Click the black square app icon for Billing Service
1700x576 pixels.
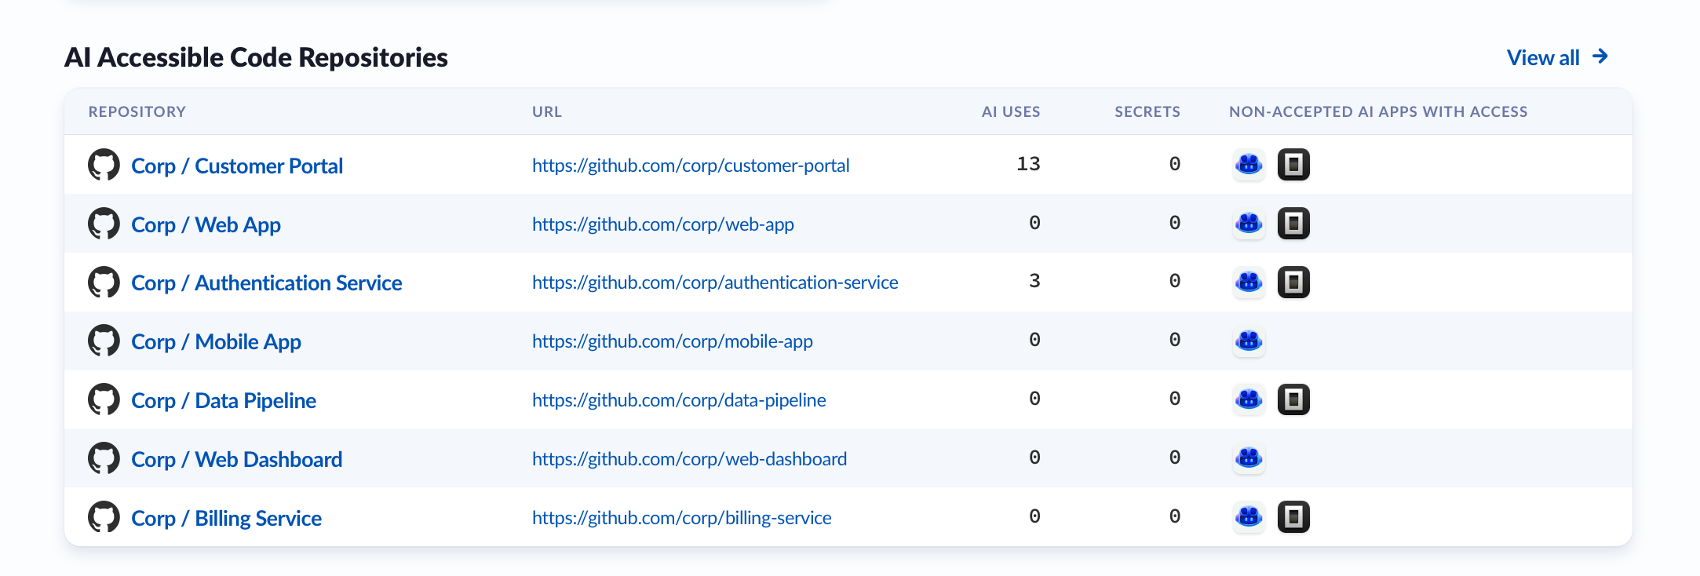(1293, 517)
